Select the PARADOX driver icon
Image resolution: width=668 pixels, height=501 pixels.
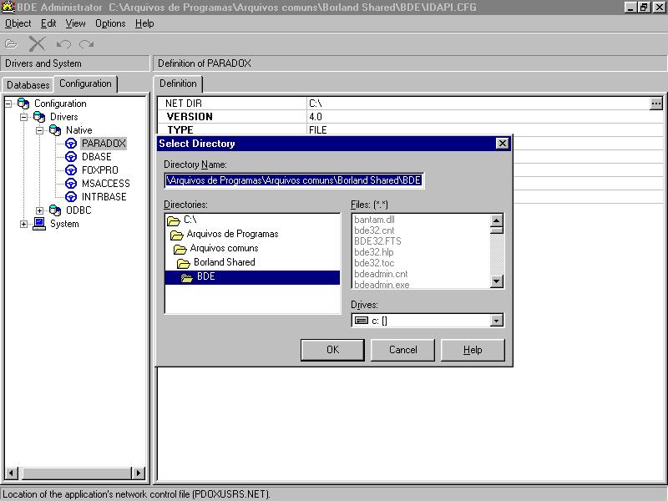click(71, 144)
